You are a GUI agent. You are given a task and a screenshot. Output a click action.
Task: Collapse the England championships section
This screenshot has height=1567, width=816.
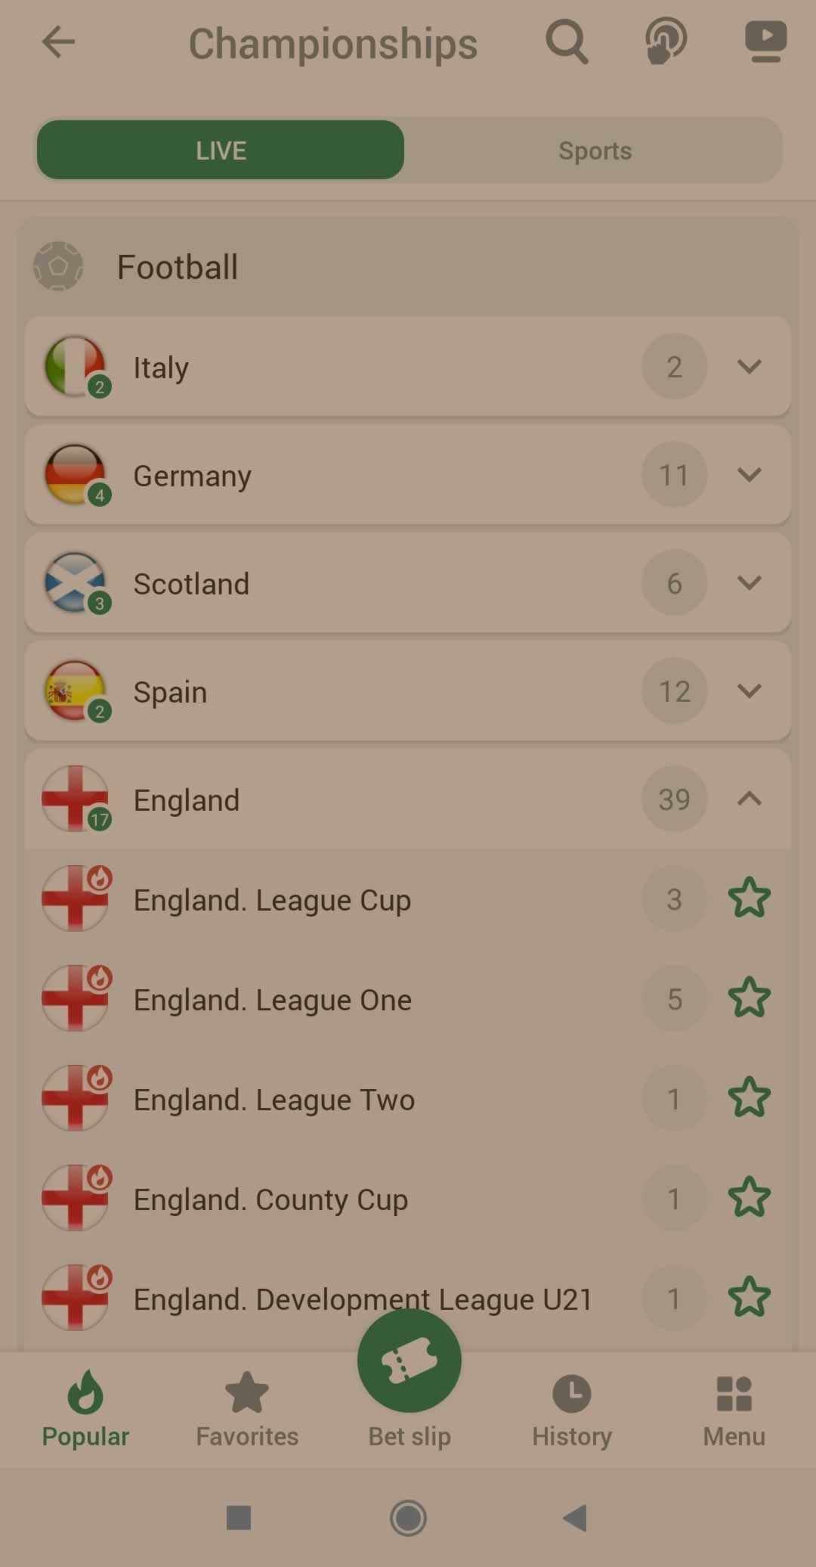click(750, 799)
